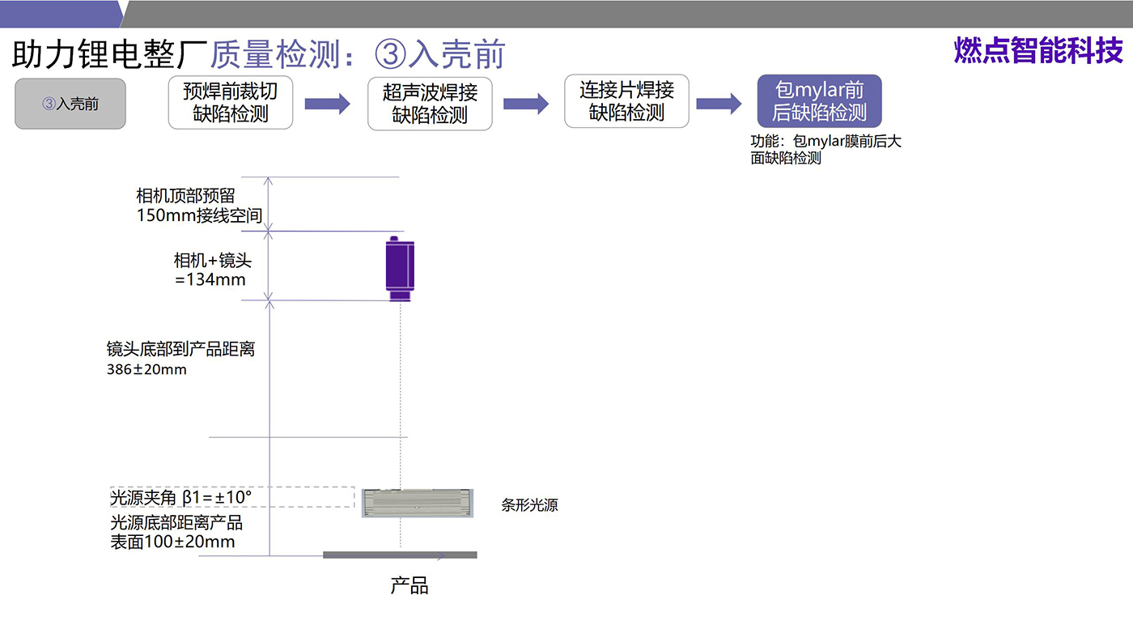Screen dimensions: 1133x638
Task: Select the 连接片焊接缺陷检测 step box
Action: 626,101
